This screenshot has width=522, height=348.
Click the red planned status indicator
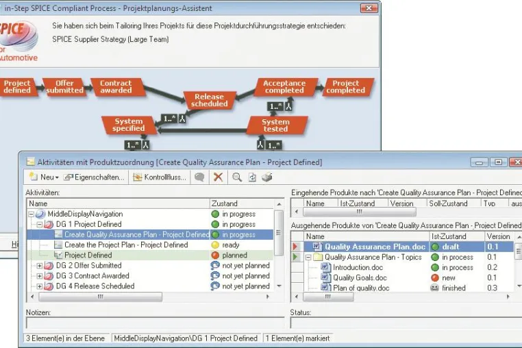(215, 255)
